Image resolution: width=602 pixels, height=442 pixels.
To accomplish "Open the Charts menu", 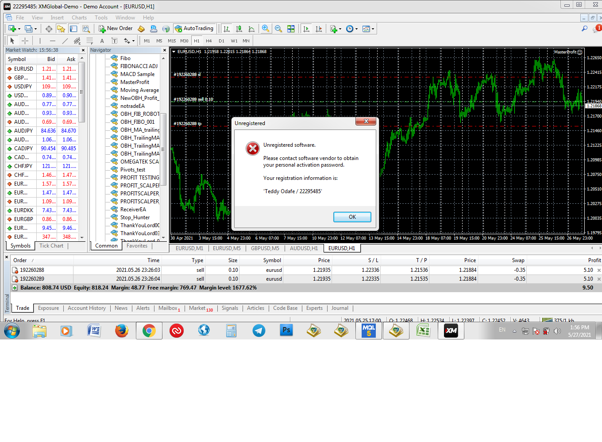I will coord(79,18).
